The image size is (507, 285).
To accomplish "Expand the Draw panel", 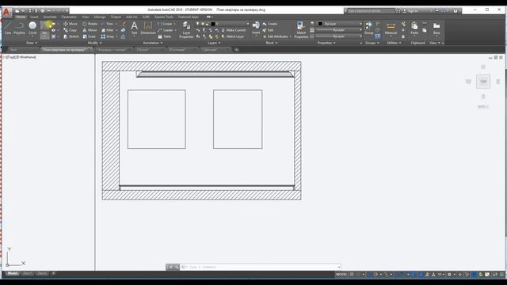I will [x=32, y=43].
